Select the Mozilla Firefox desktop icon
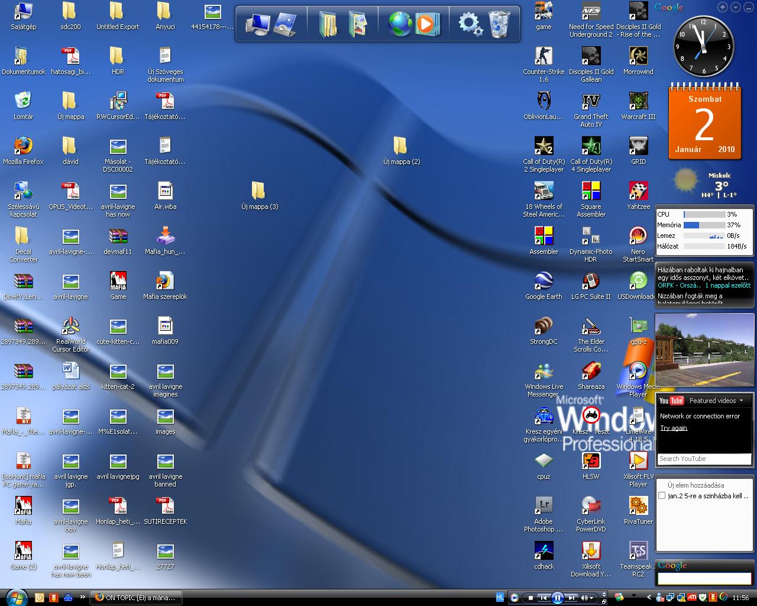 click(23, 151)
